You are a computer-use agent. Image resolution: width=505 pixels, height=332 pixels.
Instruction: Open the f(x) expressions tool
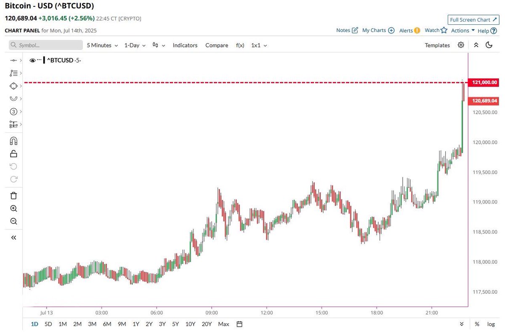click(240, 45)
